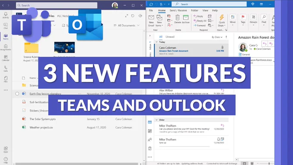Open the File tab in Outlook
This screenshot has height=165, width=293.
151,10
